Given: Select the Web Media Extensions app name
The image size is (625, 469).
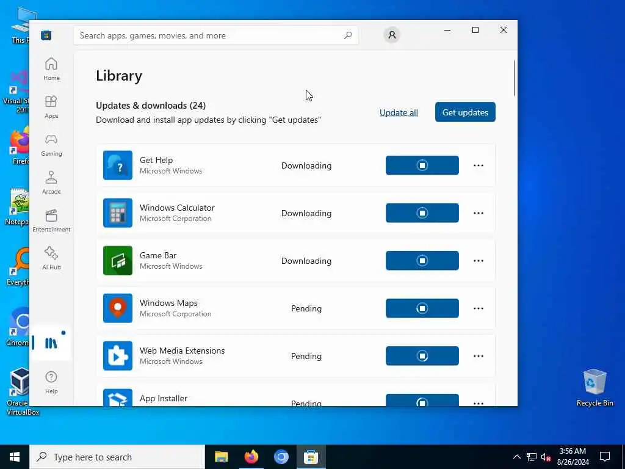Looking at the screenshot, I should 182,351.
